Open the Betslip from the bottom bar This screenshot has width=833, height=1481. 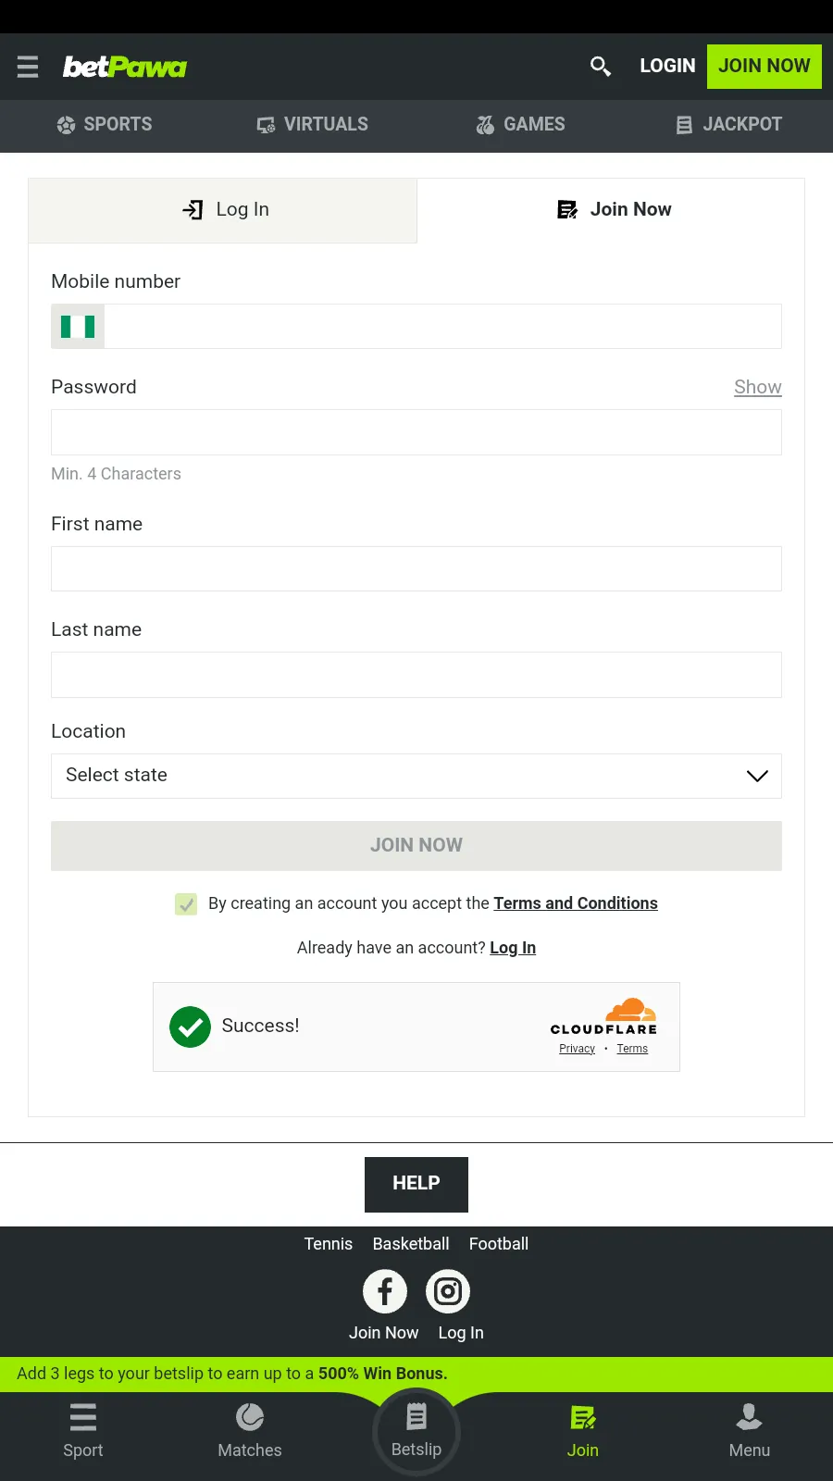pyautogui.click(x=416, y=1430)
